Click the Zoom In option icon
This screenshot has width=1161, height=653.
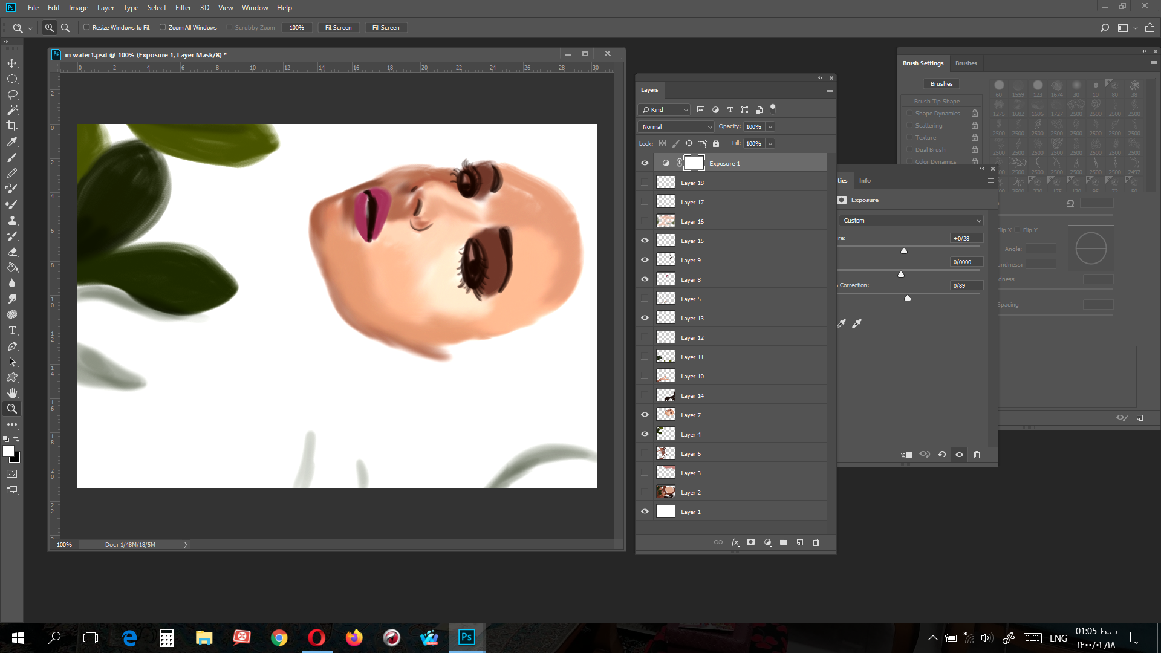(50, 28)
